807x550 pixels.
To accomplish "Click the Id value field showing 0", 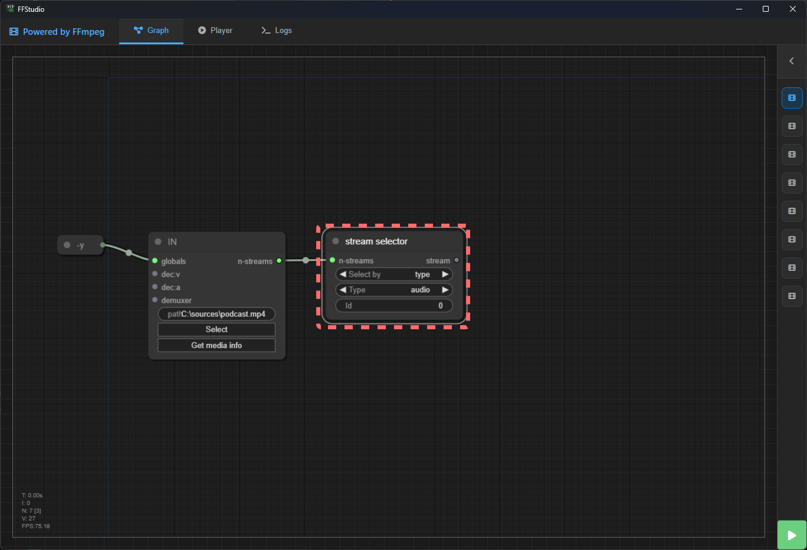I will click(x=394, y=306).
